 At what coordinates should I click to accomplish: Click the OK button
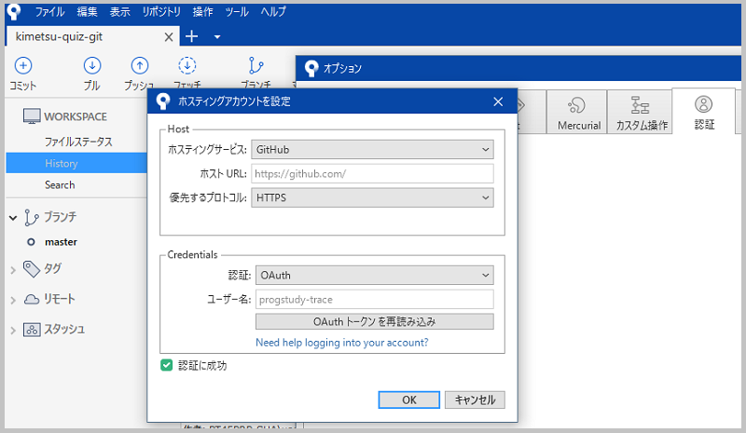409,399
